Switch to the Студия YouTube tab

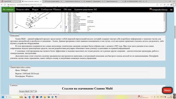[x=11, y=1]
